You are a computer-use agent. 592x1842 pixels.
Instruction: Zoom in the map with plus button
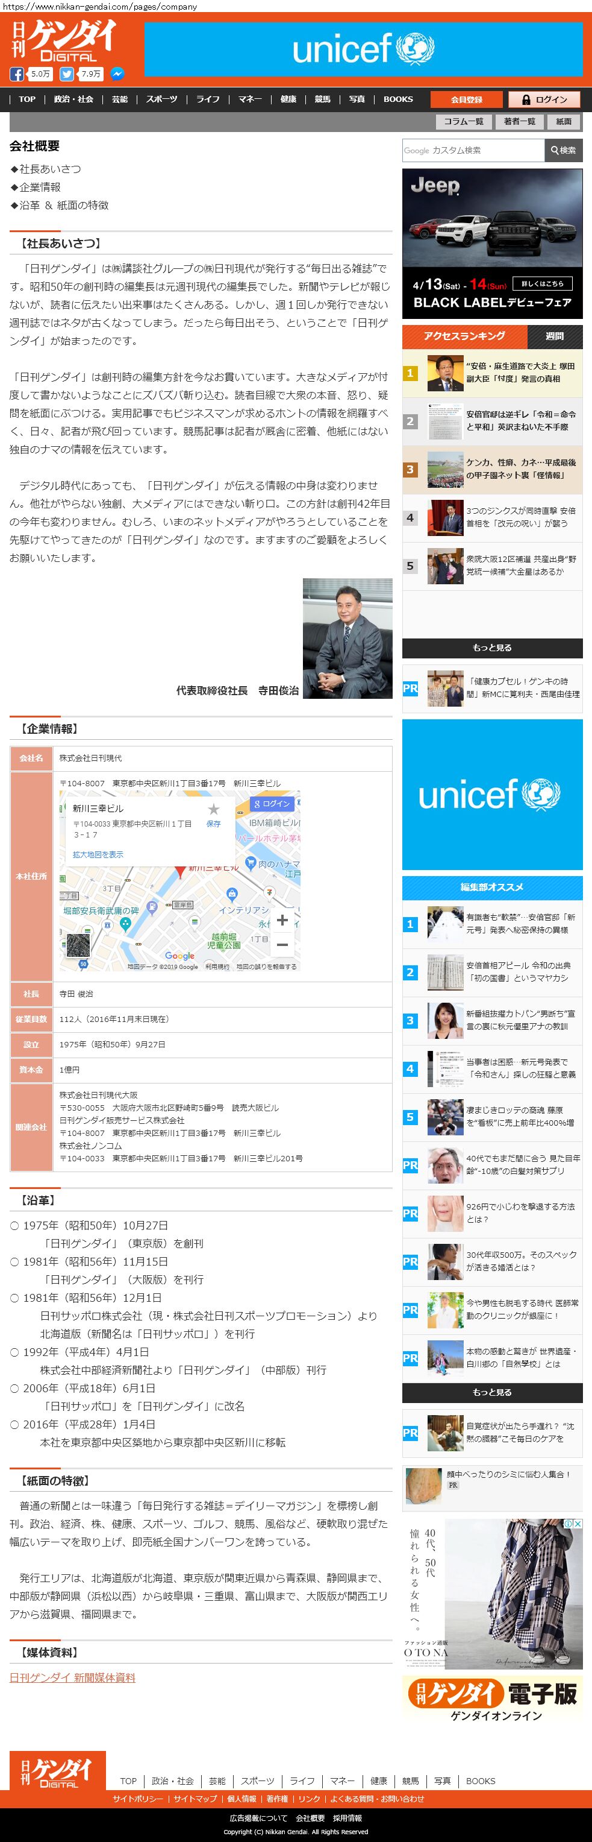tap(283, 920)
